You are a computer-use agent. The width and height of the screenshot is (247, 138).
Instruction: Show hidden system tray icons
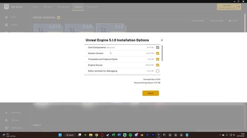click(x=220, y=135)
